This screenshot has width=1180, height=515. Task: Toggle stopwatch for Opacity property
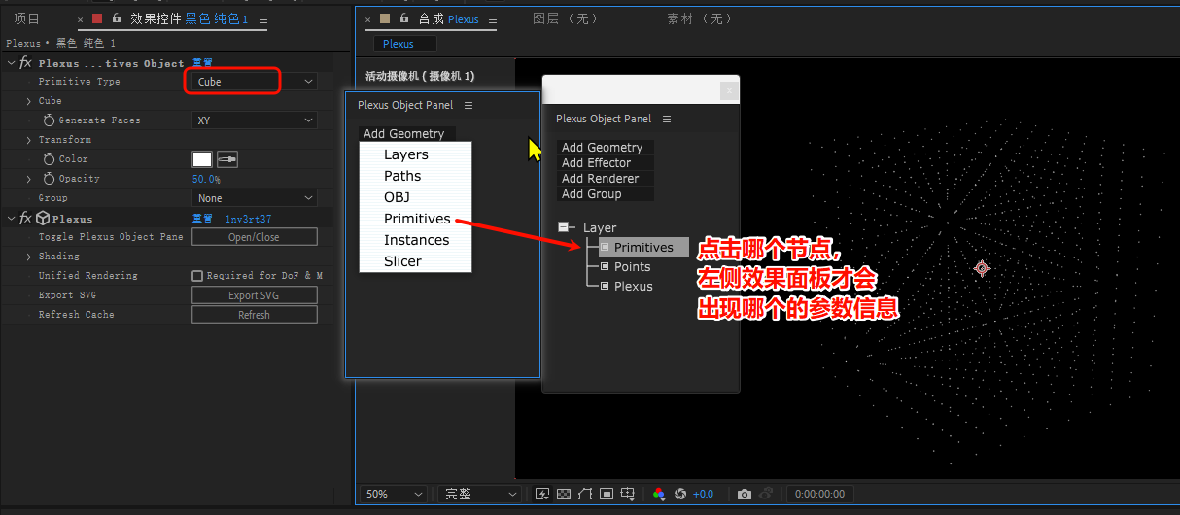point(50,179)
